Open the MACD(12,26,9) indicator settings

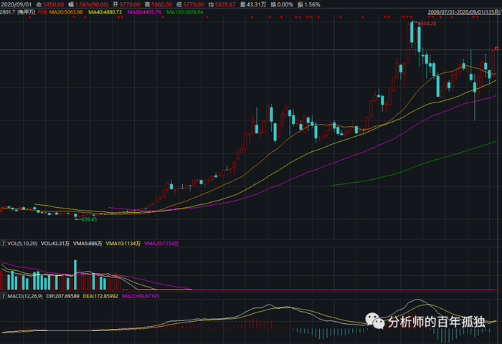tap(26, 296)
